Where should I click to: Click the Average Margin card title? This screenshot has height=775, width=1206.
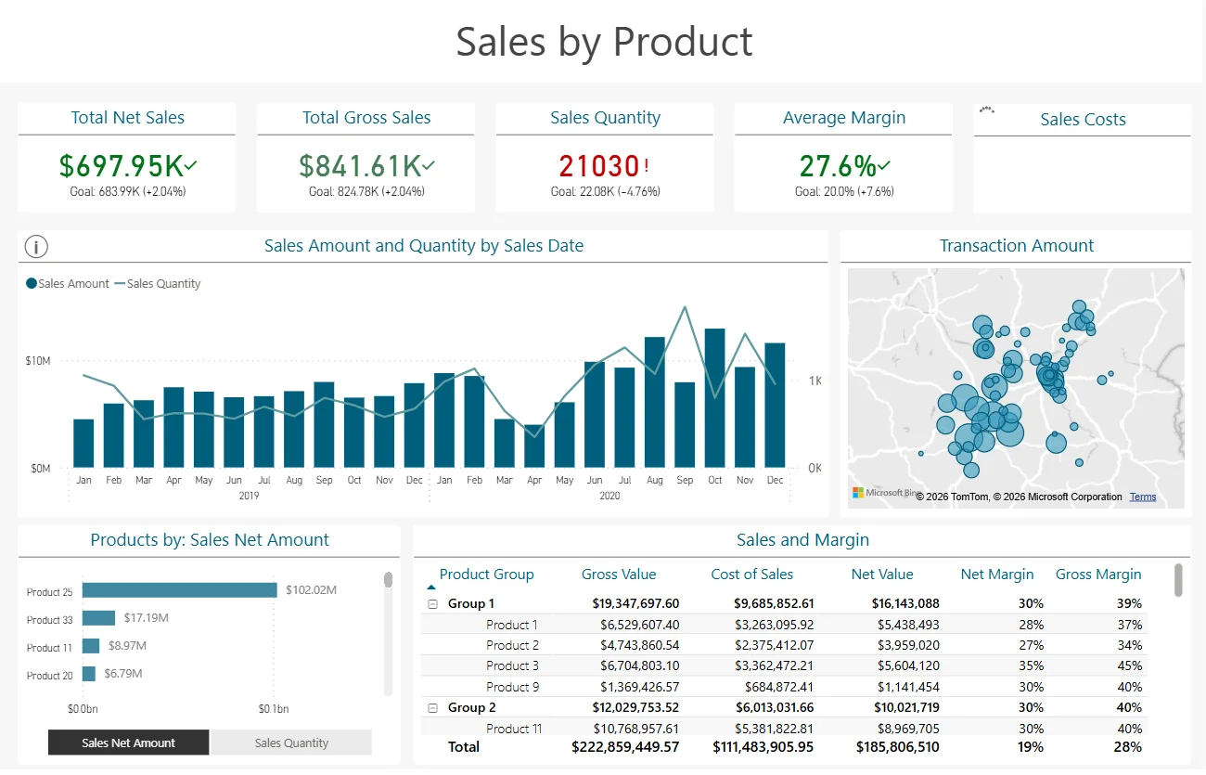point(844,118)
